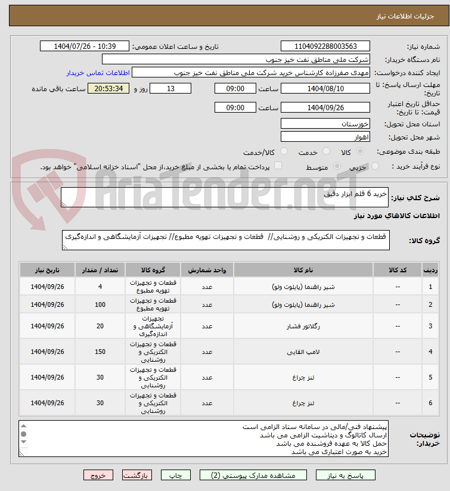Click row 6 item لنز چراغ
The width and height of the screenshot is (450, 491).
[x=303, y=403]
